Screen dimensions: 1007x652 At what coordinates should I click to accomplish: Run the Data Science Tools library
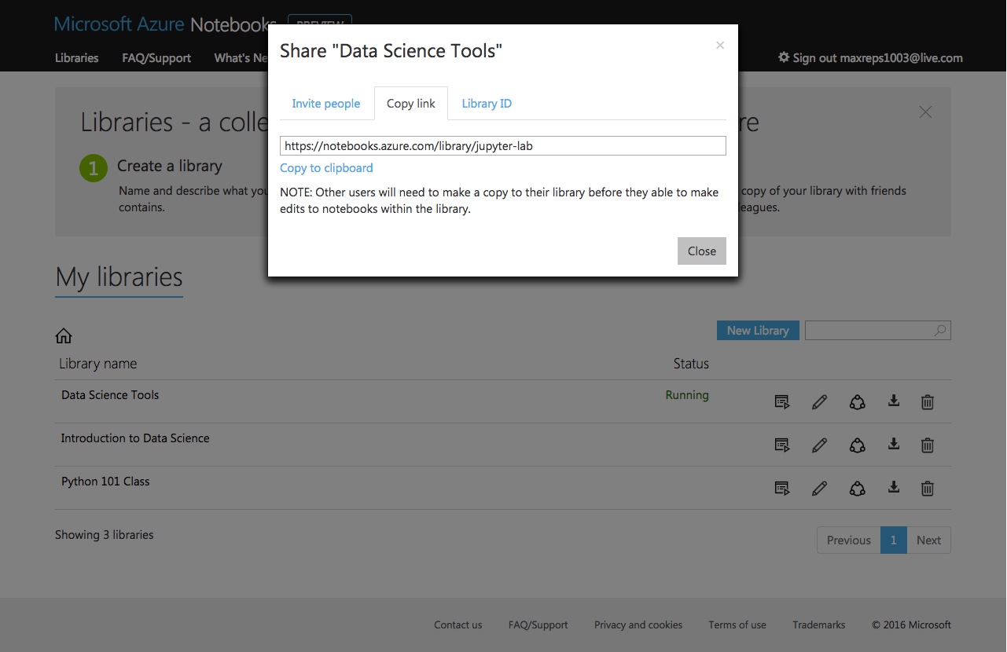coord(782,402)
